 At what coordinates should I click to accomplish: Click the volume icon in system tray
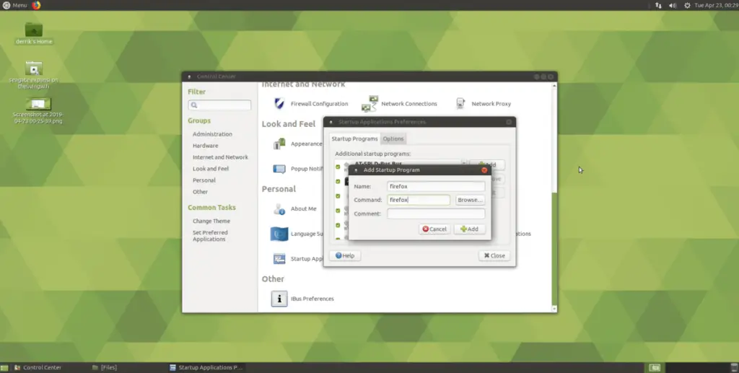[673, 5]
